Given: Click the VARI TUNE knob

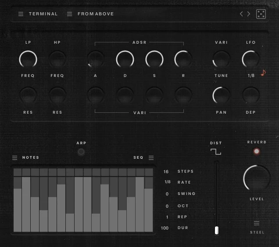Looking at the screenshot, I should [x=221, y=59].
